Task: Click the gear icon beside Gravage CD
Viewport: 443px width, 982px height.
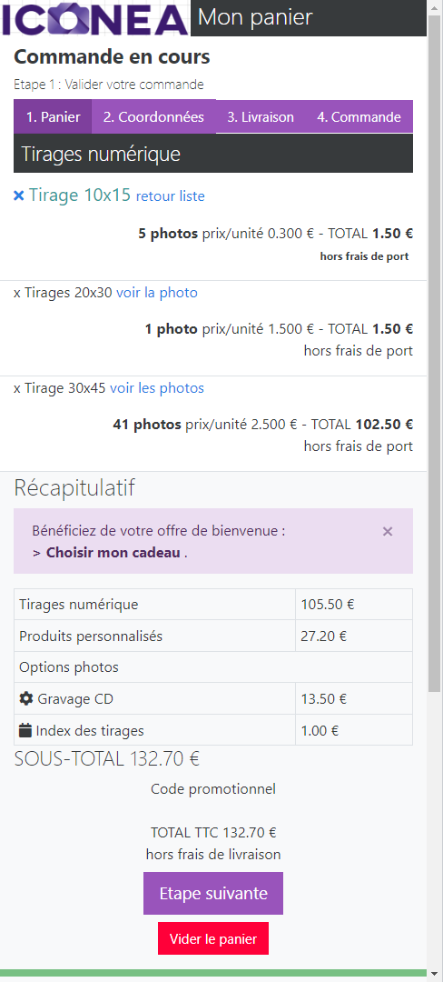Action: pos(26,698)
